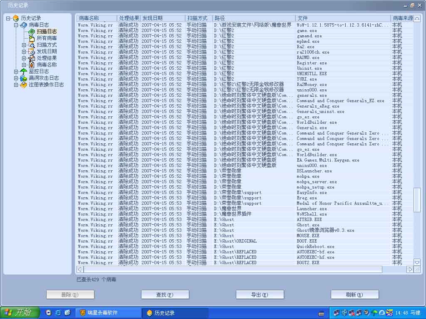Click the 漏洞攻击日志 tree icon

(x=24, y=78)
